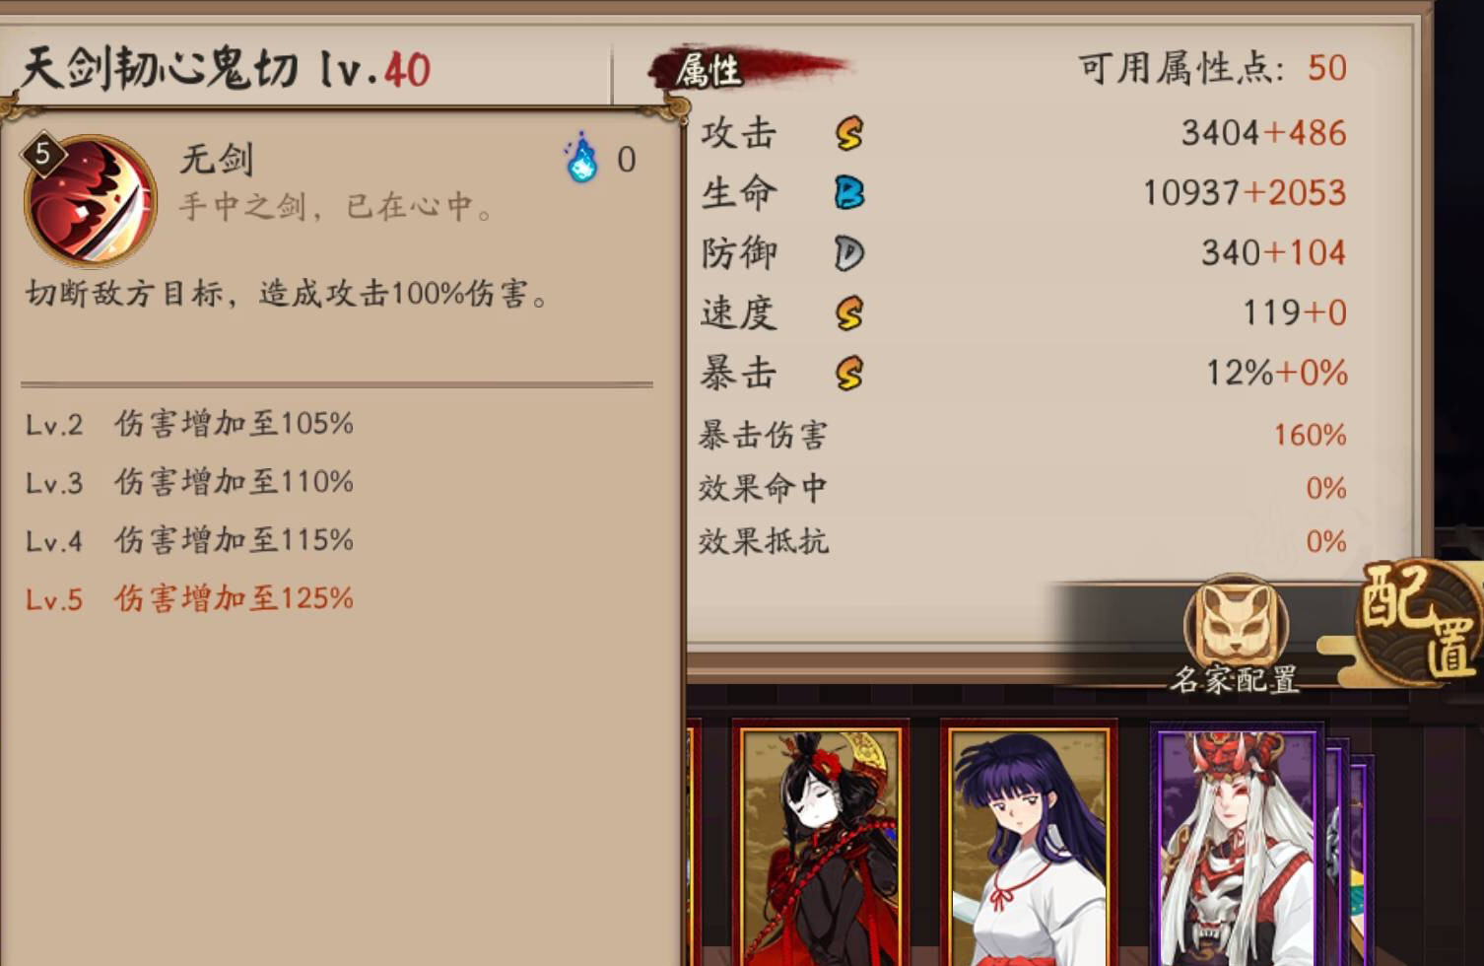Click the 效果命中 0% row
The height and width of the screenshot is (966, 1484).
[1023, 488]
